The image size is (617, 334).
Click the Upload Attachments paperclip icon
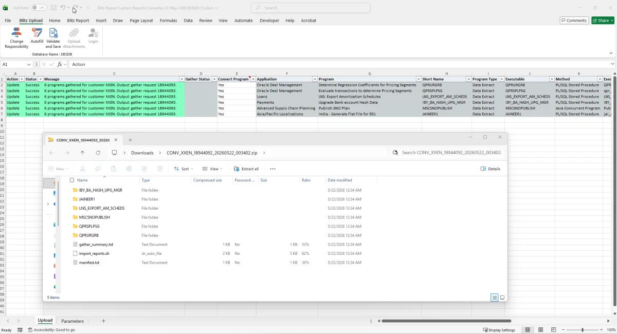coord(74,33)
